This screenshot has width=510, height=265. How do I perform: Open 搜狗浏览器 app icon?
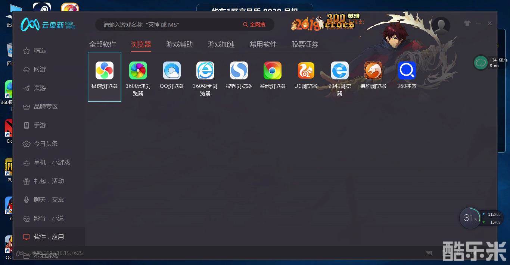(x=239, y=71)
